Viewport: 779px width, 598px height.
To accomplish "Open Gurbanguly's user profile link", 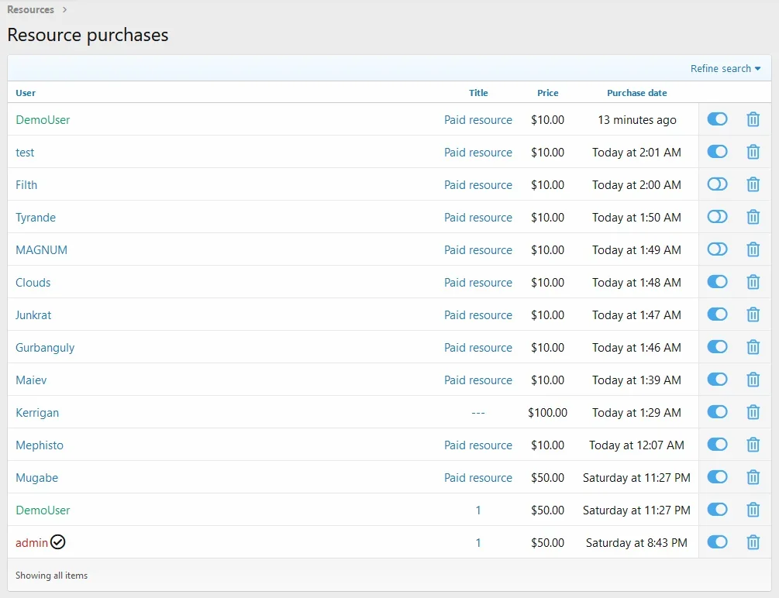I will click(x=45, y=347).
